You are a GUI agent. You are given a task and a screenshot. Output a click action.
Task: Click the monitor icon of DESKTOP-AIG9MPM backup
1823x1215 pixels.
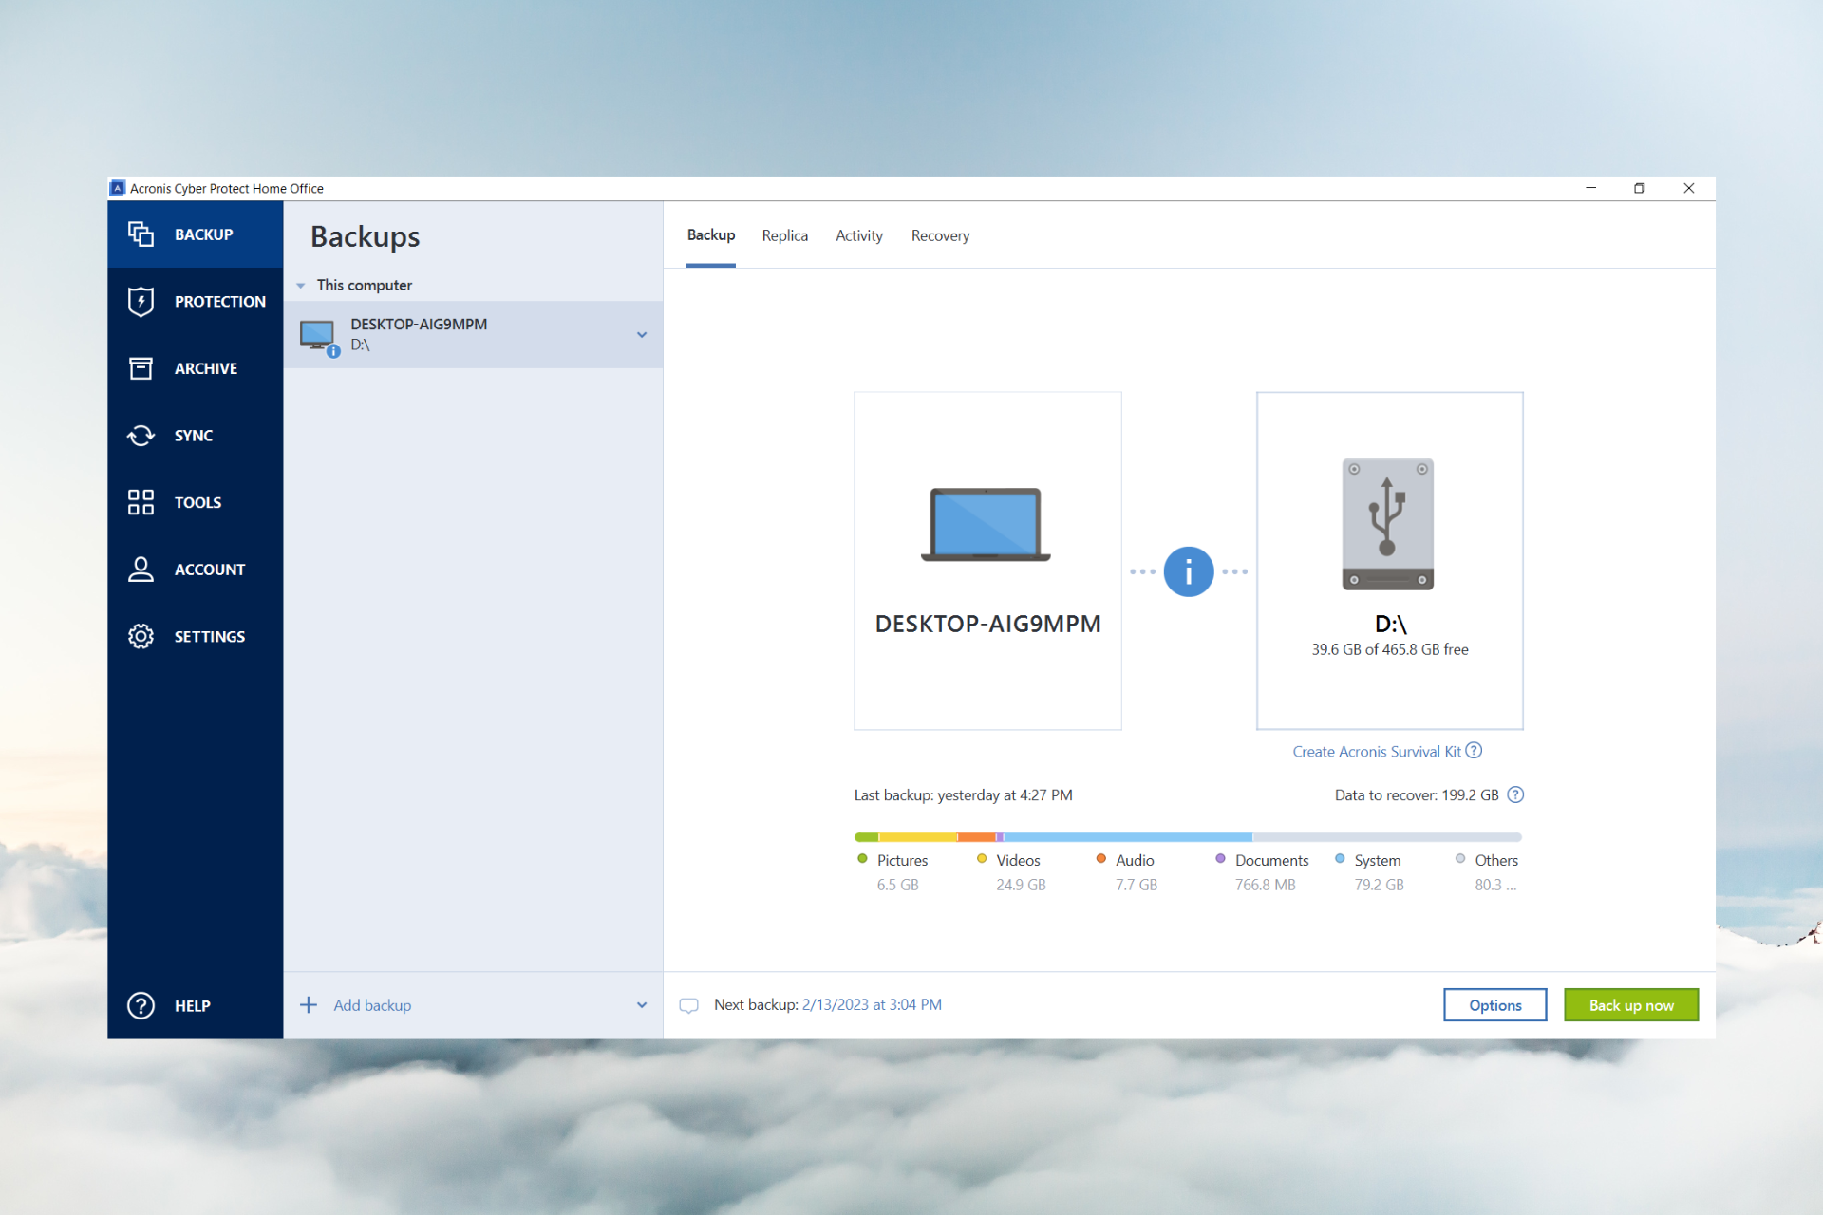[x=319, y=337]
